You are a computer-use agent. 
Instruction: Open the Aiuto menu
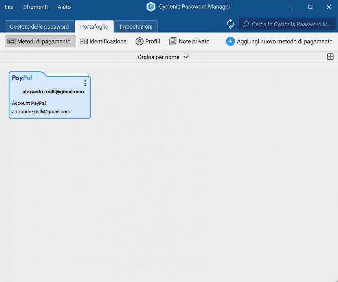[64, 7]
